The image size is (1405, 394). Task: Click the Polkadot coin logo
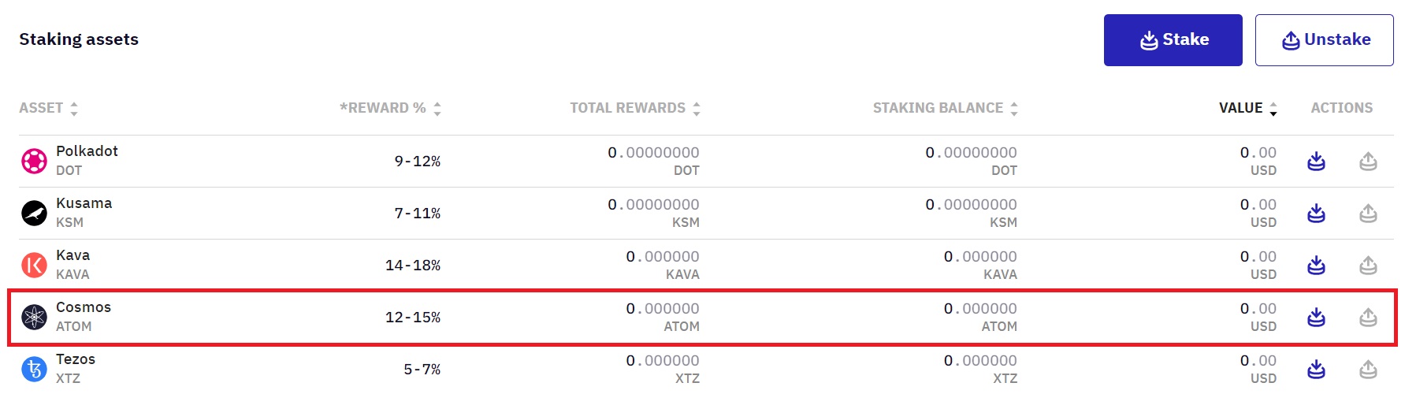[x=34, y=161]
